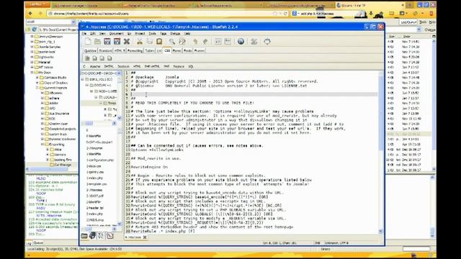Select configuration.php in Bluefish file list

point(100,160)
